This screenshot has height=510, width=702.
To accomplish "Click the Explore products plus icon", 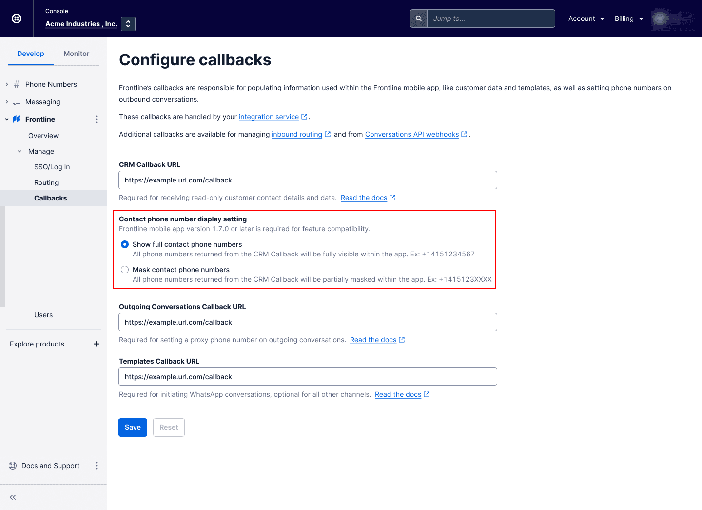I will tap(96, 344).
